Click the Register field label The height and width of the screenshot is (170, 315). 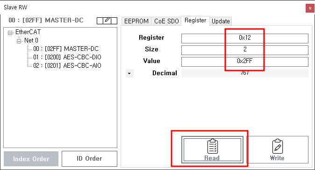[151, 37]
